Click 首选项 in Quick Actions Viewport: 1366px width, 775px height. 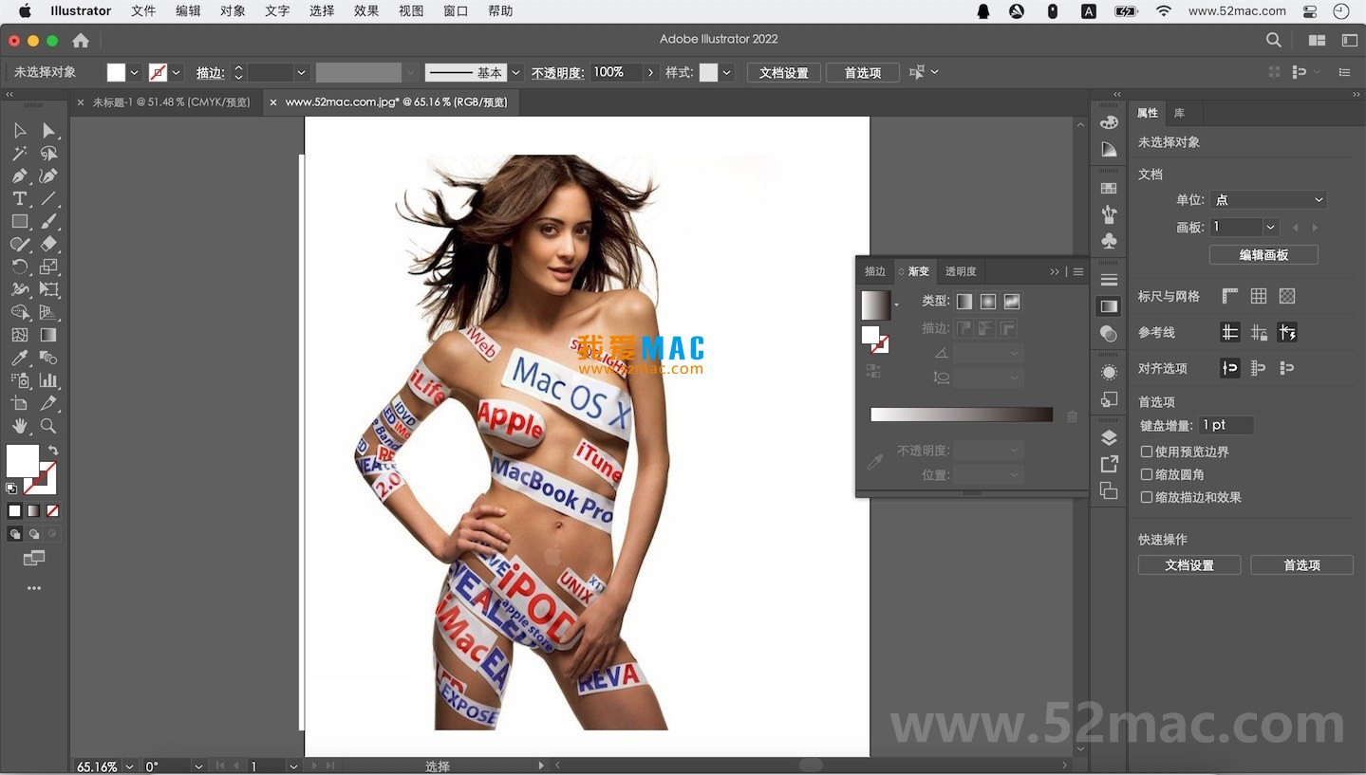[x=1301, y=565]
